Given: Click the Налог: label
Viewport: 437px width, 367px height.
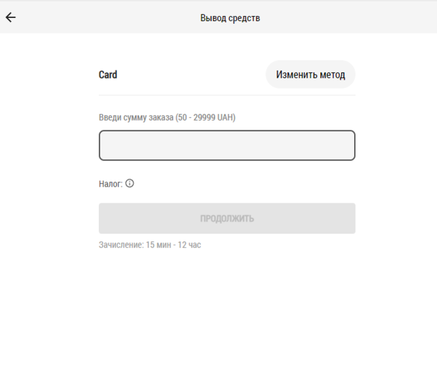Looking at the screenshot, I should (x=111, y=184).
